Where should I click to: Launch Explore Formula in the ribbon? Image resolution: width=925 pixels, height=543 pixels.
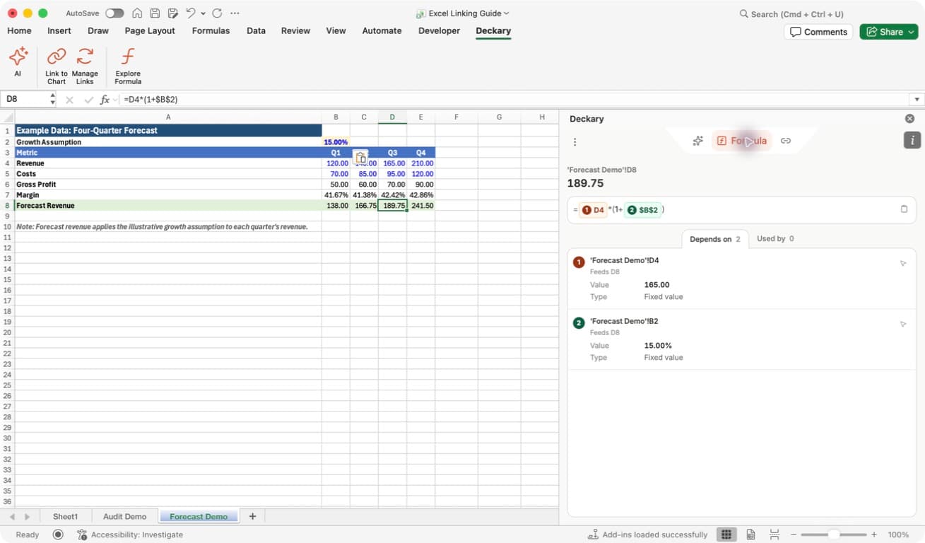pyautogui.click(x=128, y=66)
